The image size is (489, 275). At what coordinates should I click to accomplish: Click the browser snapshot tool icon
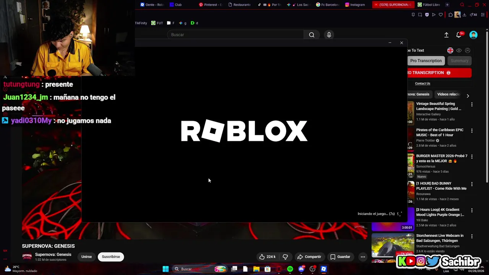(x=420, y=15)
